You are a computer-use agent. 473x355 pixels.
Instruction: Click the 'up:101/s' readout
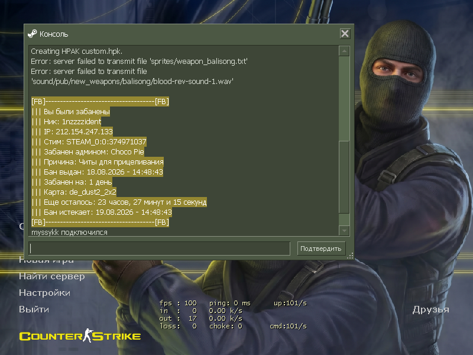coord(290,303)
